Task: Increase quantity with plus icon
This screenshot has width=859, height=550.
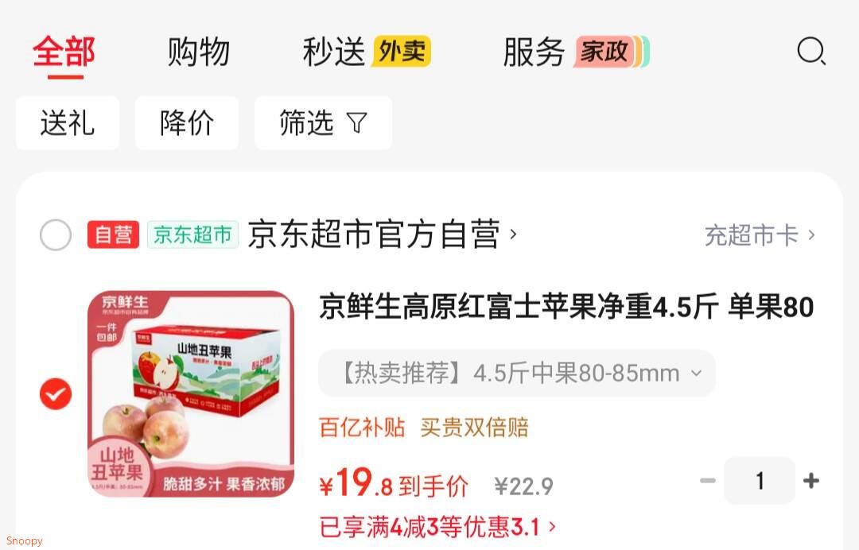Action: click(x=811, y=481)
